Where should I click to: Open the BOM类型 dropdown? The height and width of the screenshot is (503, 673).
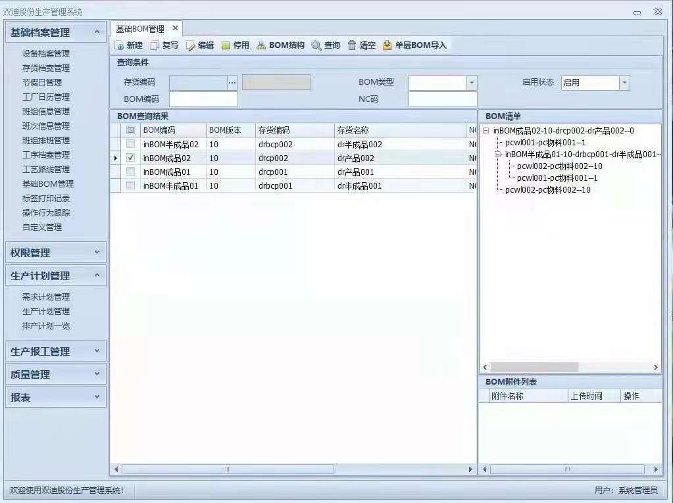(x=471, y=83)
